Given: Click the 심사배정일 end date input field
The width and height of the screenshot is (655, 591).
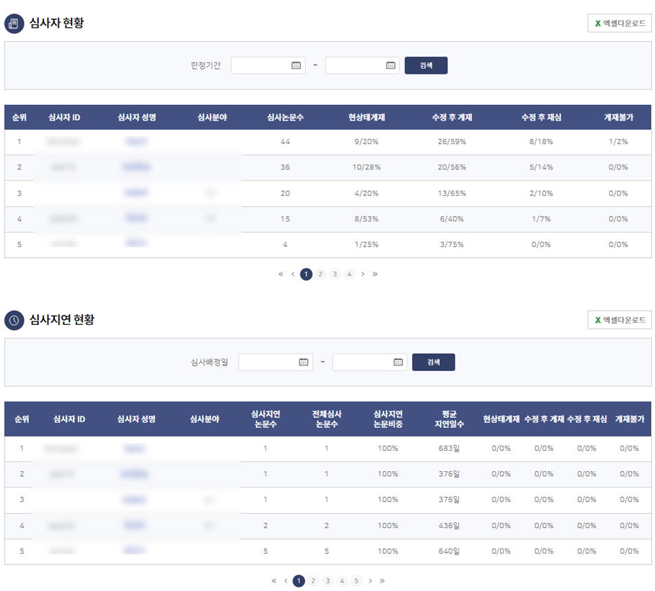Looking at the screenshot, I should click(362, 362).
